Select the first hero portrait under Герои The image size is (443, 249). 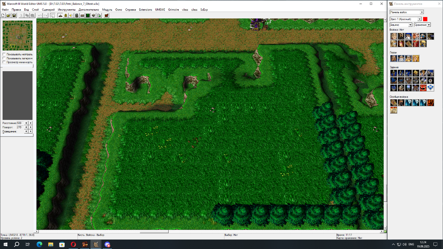coord(393,58)
